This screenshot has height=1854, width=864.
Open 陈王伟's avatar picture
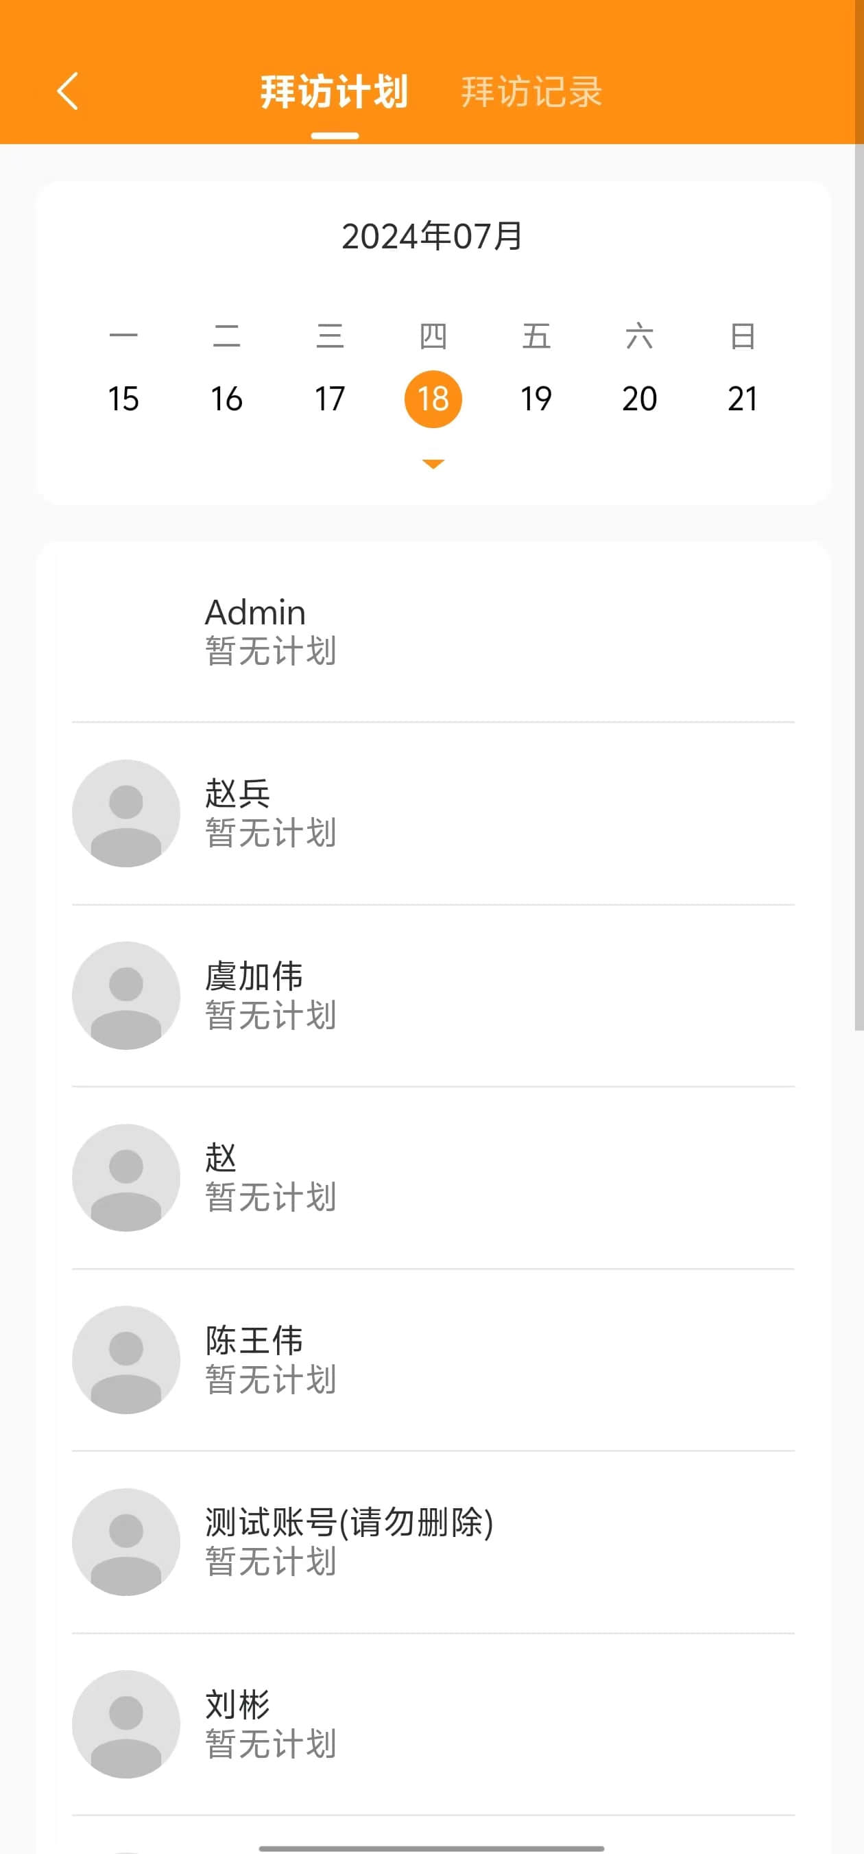tap(126, 1359)
